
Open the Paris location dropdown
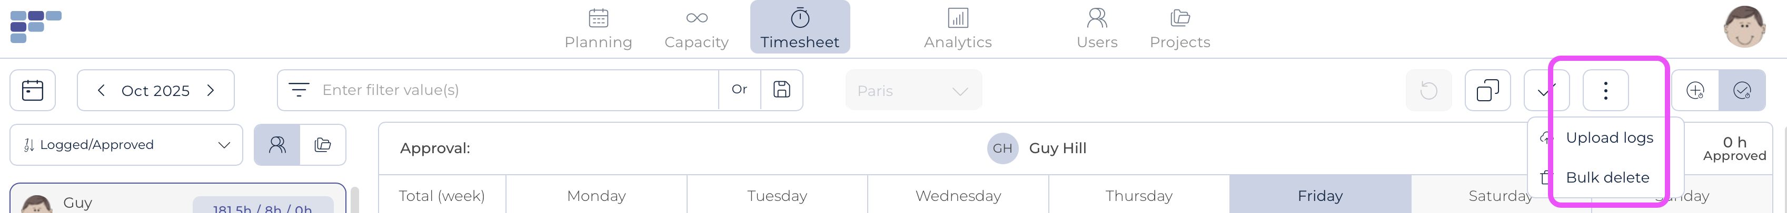[913, 90]
